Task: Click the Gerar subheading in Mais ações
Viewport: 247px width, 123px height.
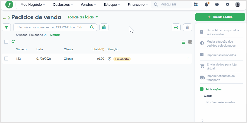Action: click(208, 96)
